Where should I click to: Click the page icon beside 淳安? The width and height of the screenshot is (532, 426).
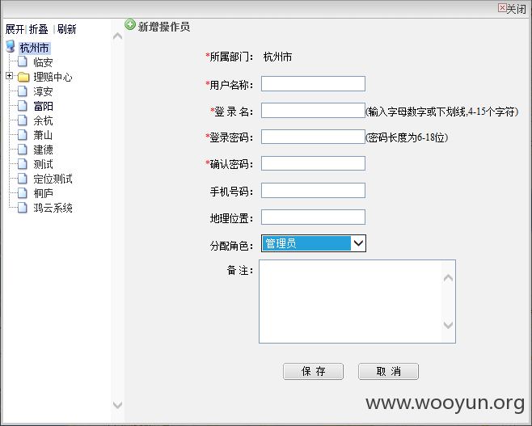(23, 91)
